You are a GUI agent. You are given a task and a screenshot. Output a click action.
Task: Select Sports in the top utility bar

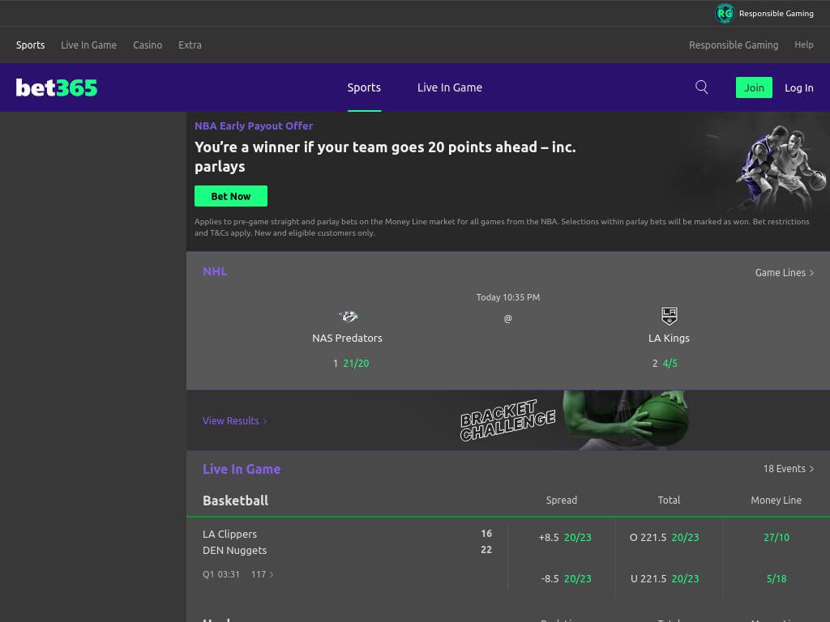pyautogui.click(x=30, y=45)
